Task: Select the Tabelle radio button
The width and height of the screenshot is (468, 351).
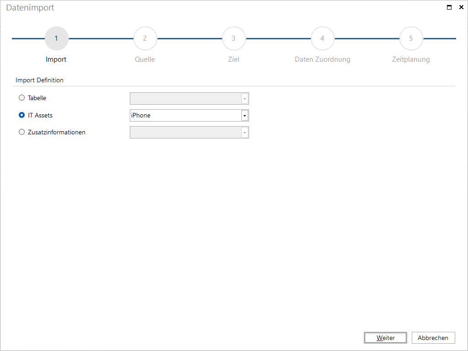Action: tap(21, 98)
